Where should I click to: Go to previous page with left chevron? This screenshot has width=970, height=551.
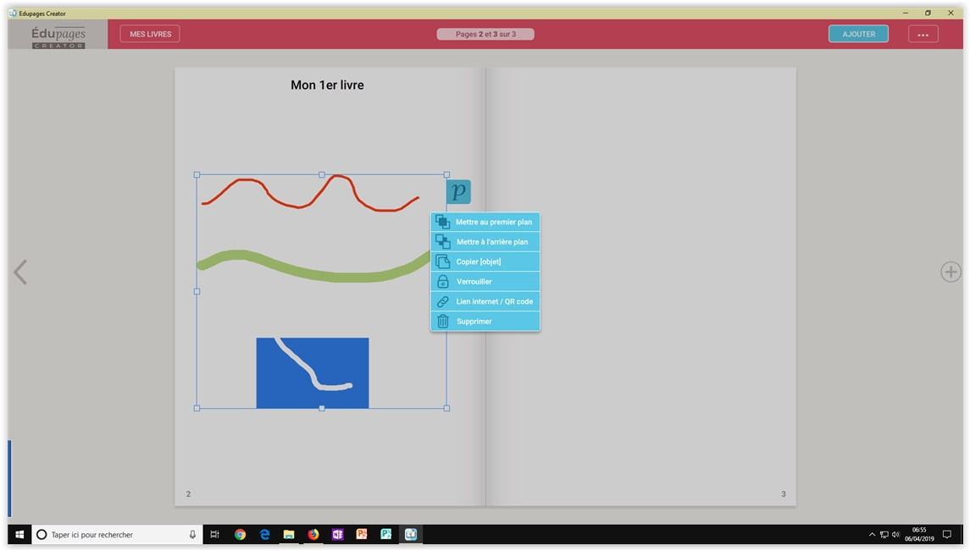click(x=20, y=272)
